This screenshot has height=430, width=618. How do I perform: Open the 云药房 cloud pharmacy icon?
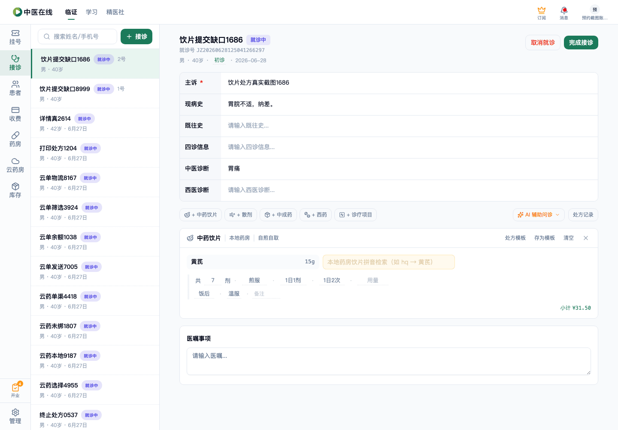tap(15, 165)
